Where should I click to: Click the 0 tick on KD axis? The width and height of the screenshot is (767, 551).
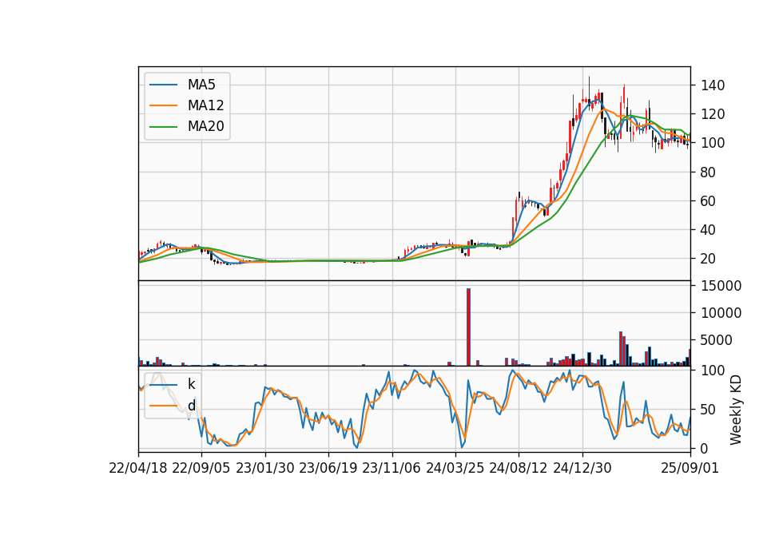[x=705, y=448]
